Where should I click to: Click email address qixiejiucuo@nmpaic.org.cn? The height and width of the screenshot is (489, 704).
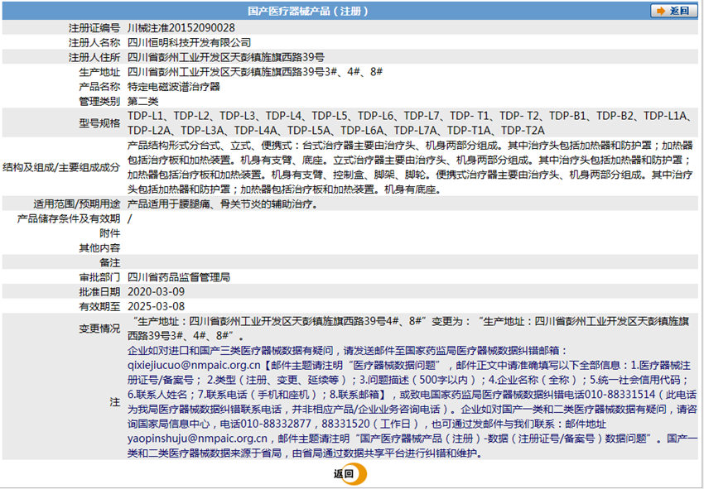pyautogui.click(x=194, y=364)
